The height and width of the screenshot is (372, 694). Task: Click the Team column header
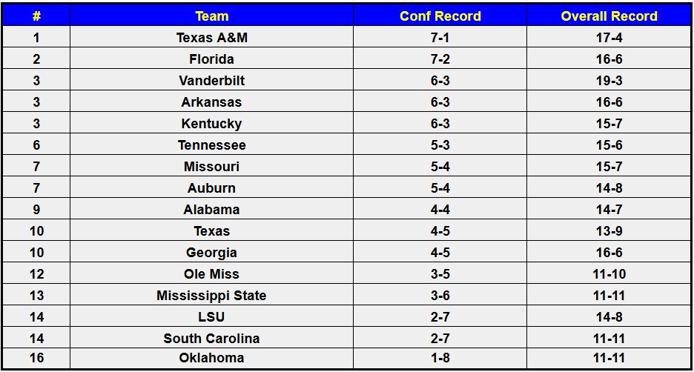coord(211,16)
